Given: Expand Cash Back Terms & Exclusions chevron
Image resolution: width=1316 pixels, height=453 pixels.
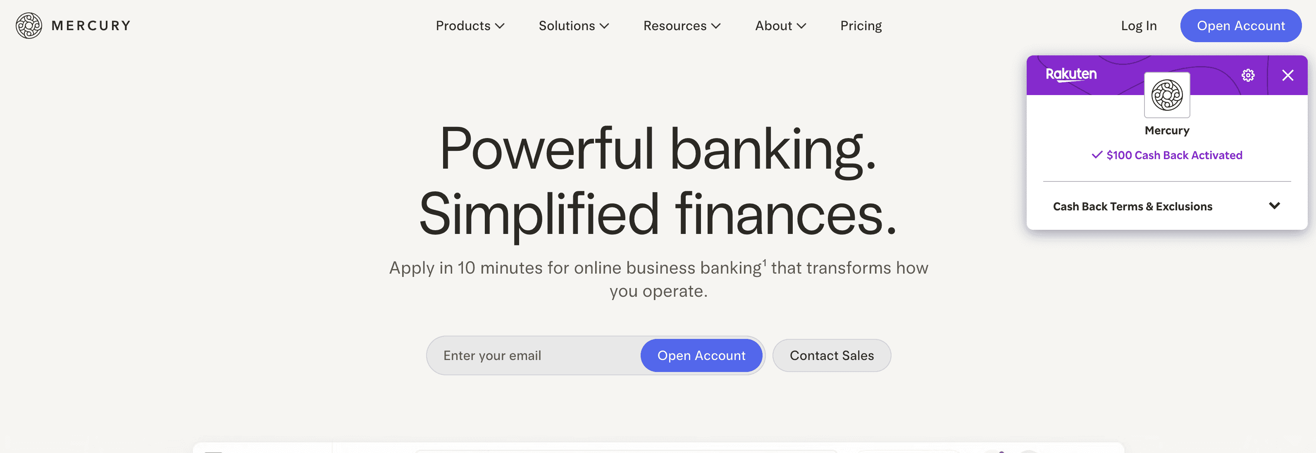Looking at the screenshot, I should click(x=1274, y=206).
